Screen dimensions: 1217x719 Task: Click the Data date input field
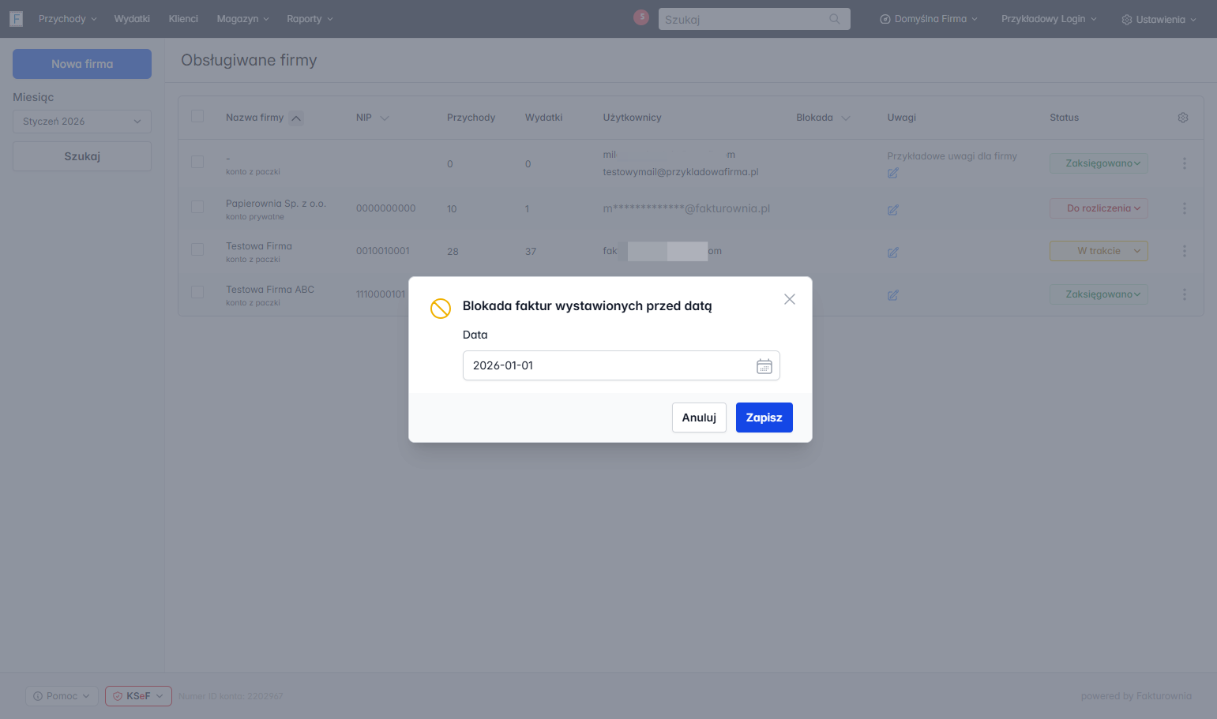tap(621, 365)
